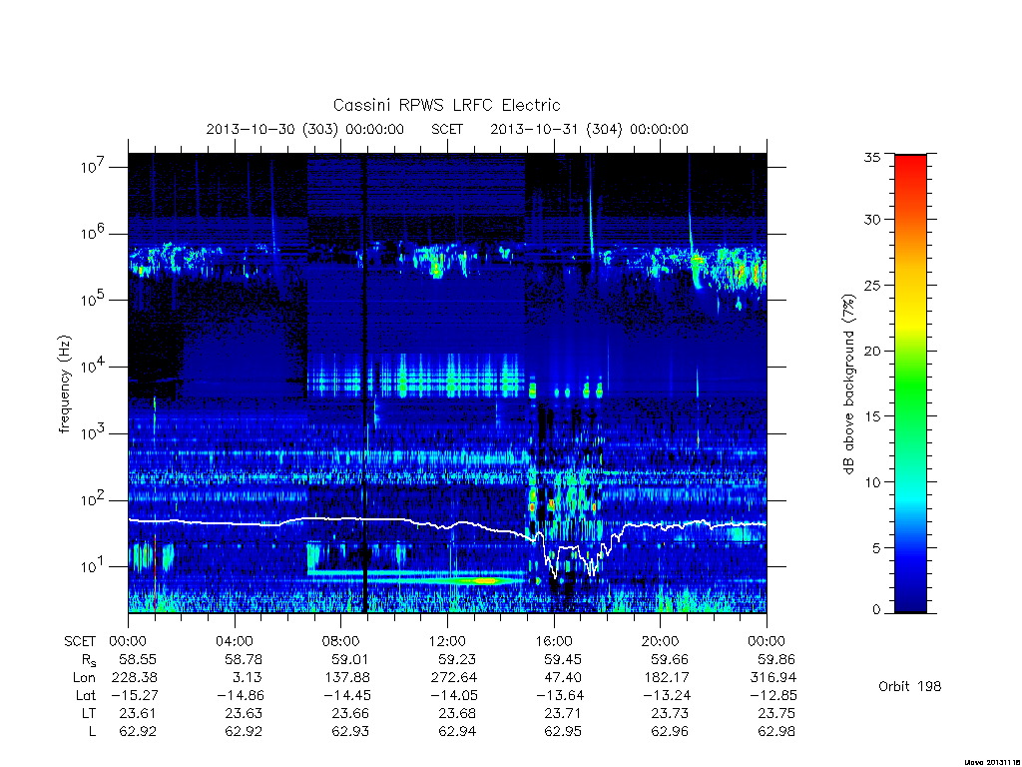Click the color bar gradient scale

[x=910, y=383]
